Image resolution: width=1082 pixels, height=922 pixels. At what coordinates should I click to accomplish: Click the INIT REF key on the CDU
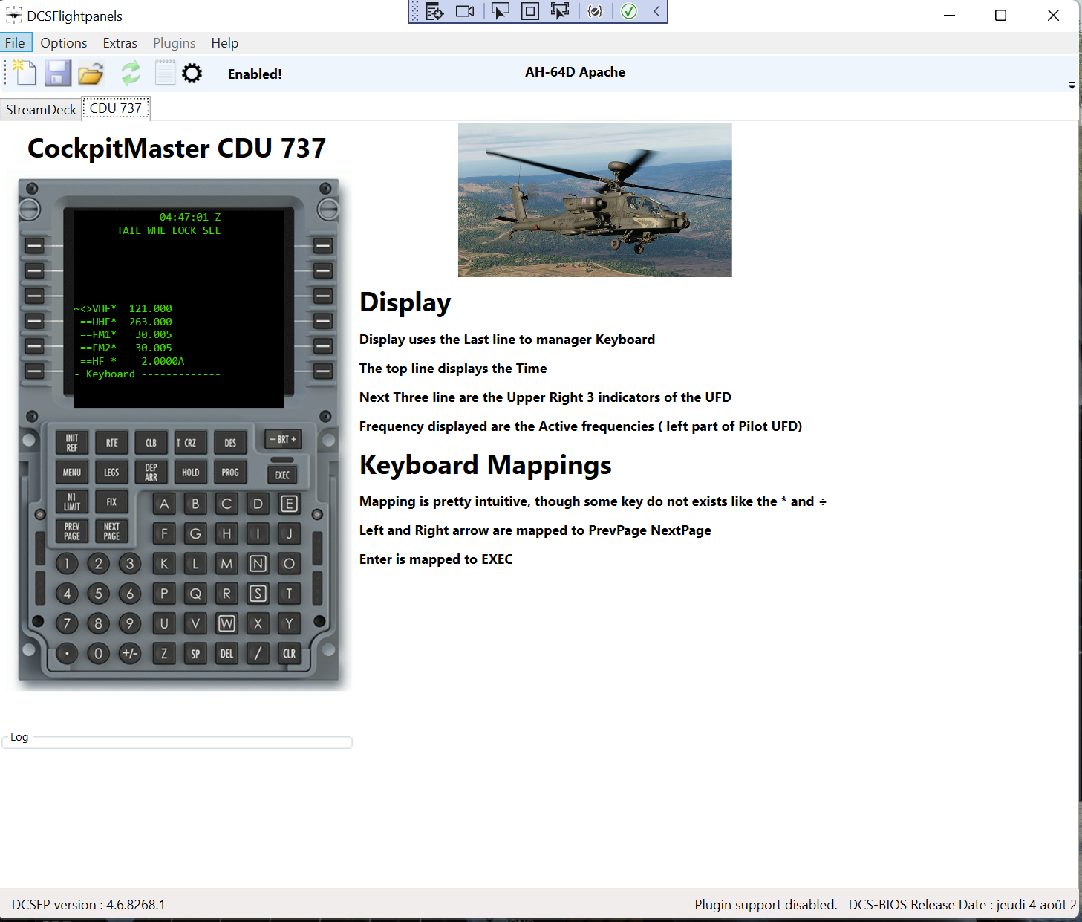click(72, 443)
